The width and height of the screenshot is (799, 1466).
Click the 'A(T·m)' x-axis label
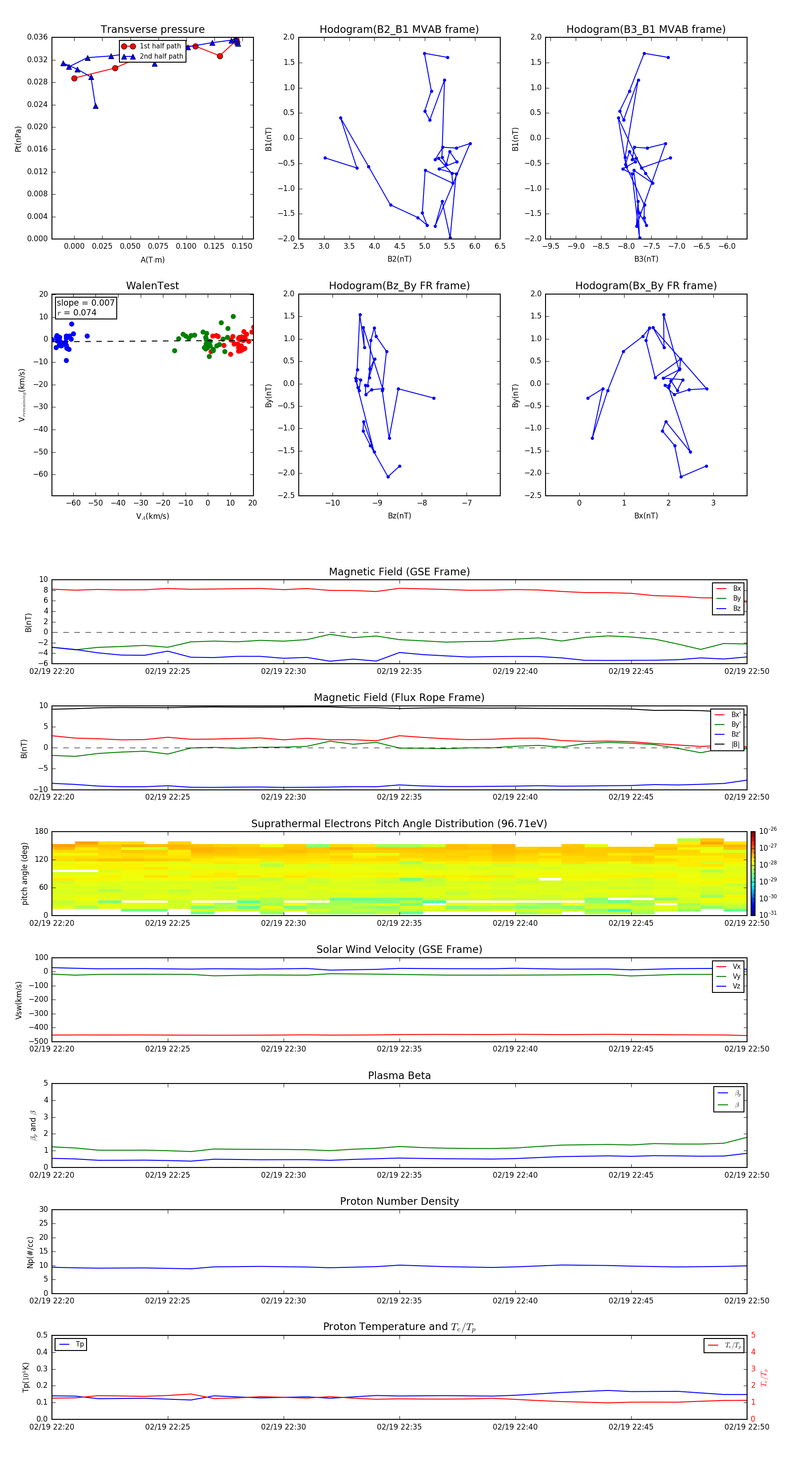[152, 260]
